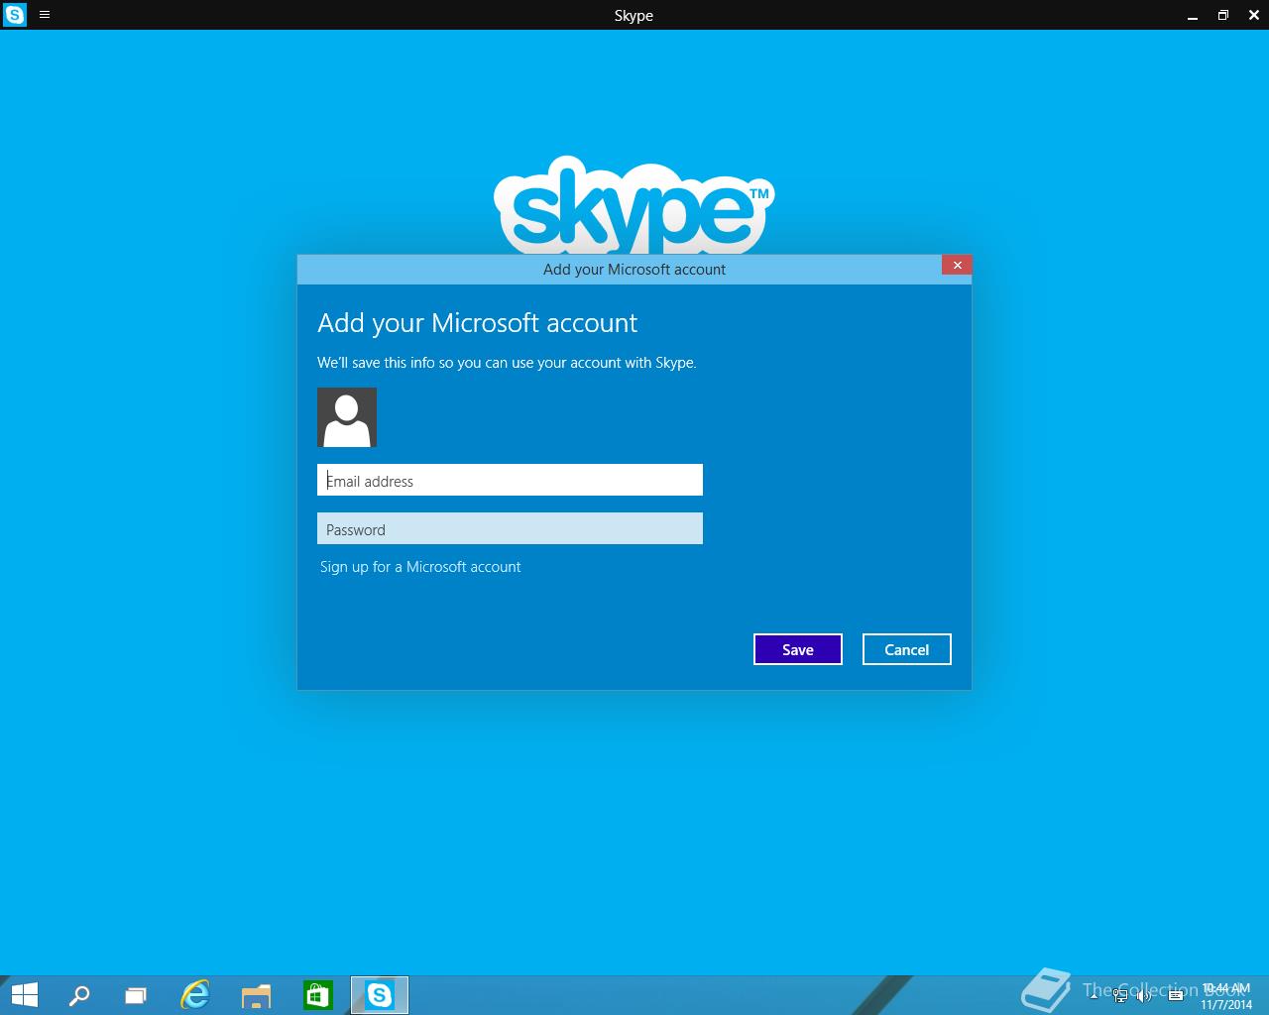1269x1015 pixels.
Task: Open the notifications tray icon
Action: click(1176, 995)
